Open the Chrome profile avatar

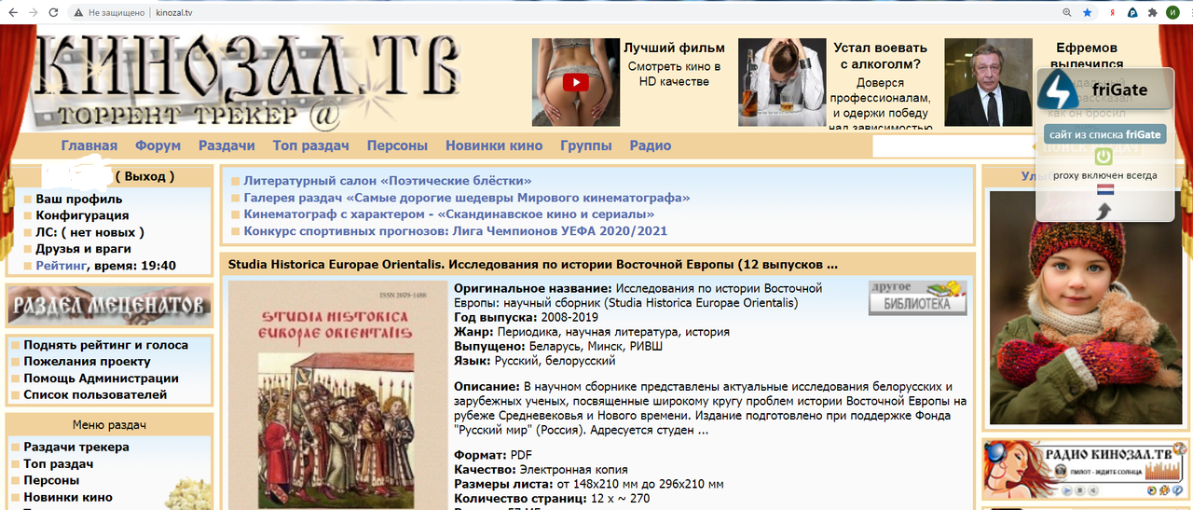point(1173,13)
